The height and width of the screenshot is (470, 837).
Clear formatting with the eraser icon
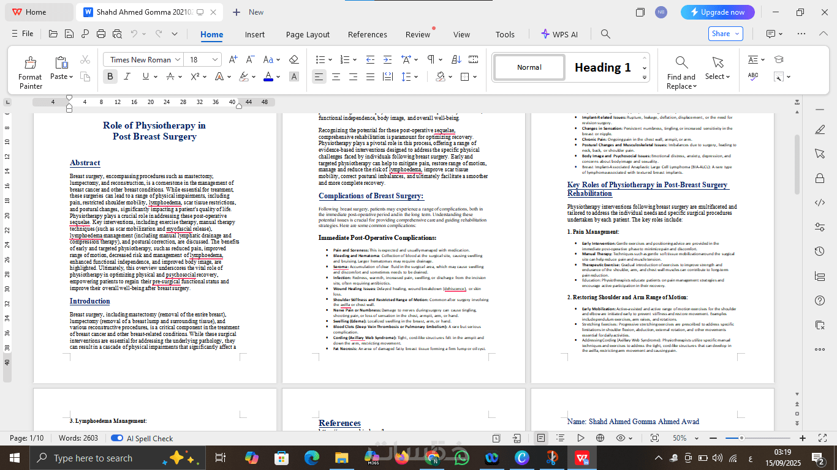click(294, 59)
